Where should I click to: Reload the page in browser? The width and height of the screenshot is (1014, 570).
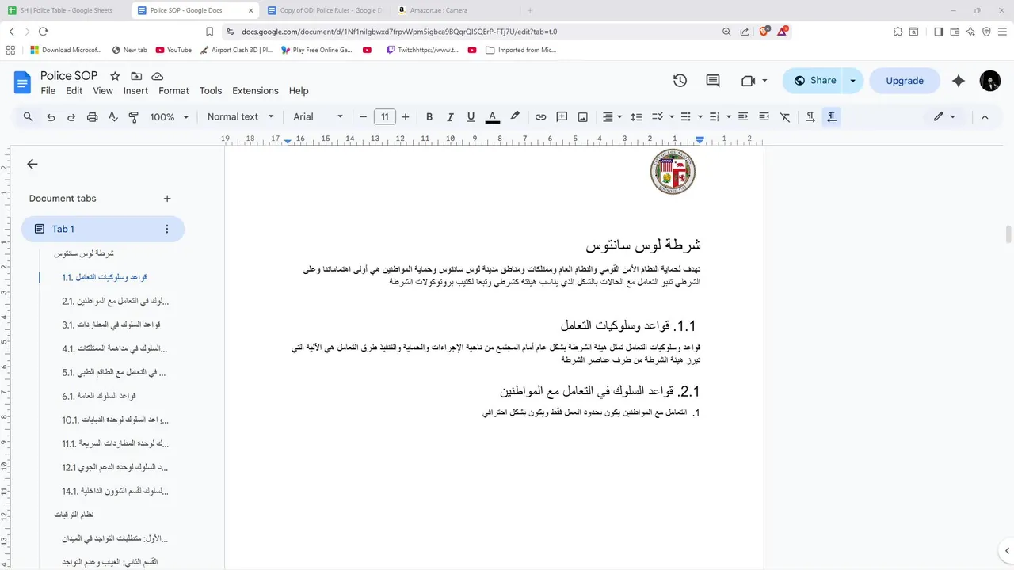click(x=43, y=32)
